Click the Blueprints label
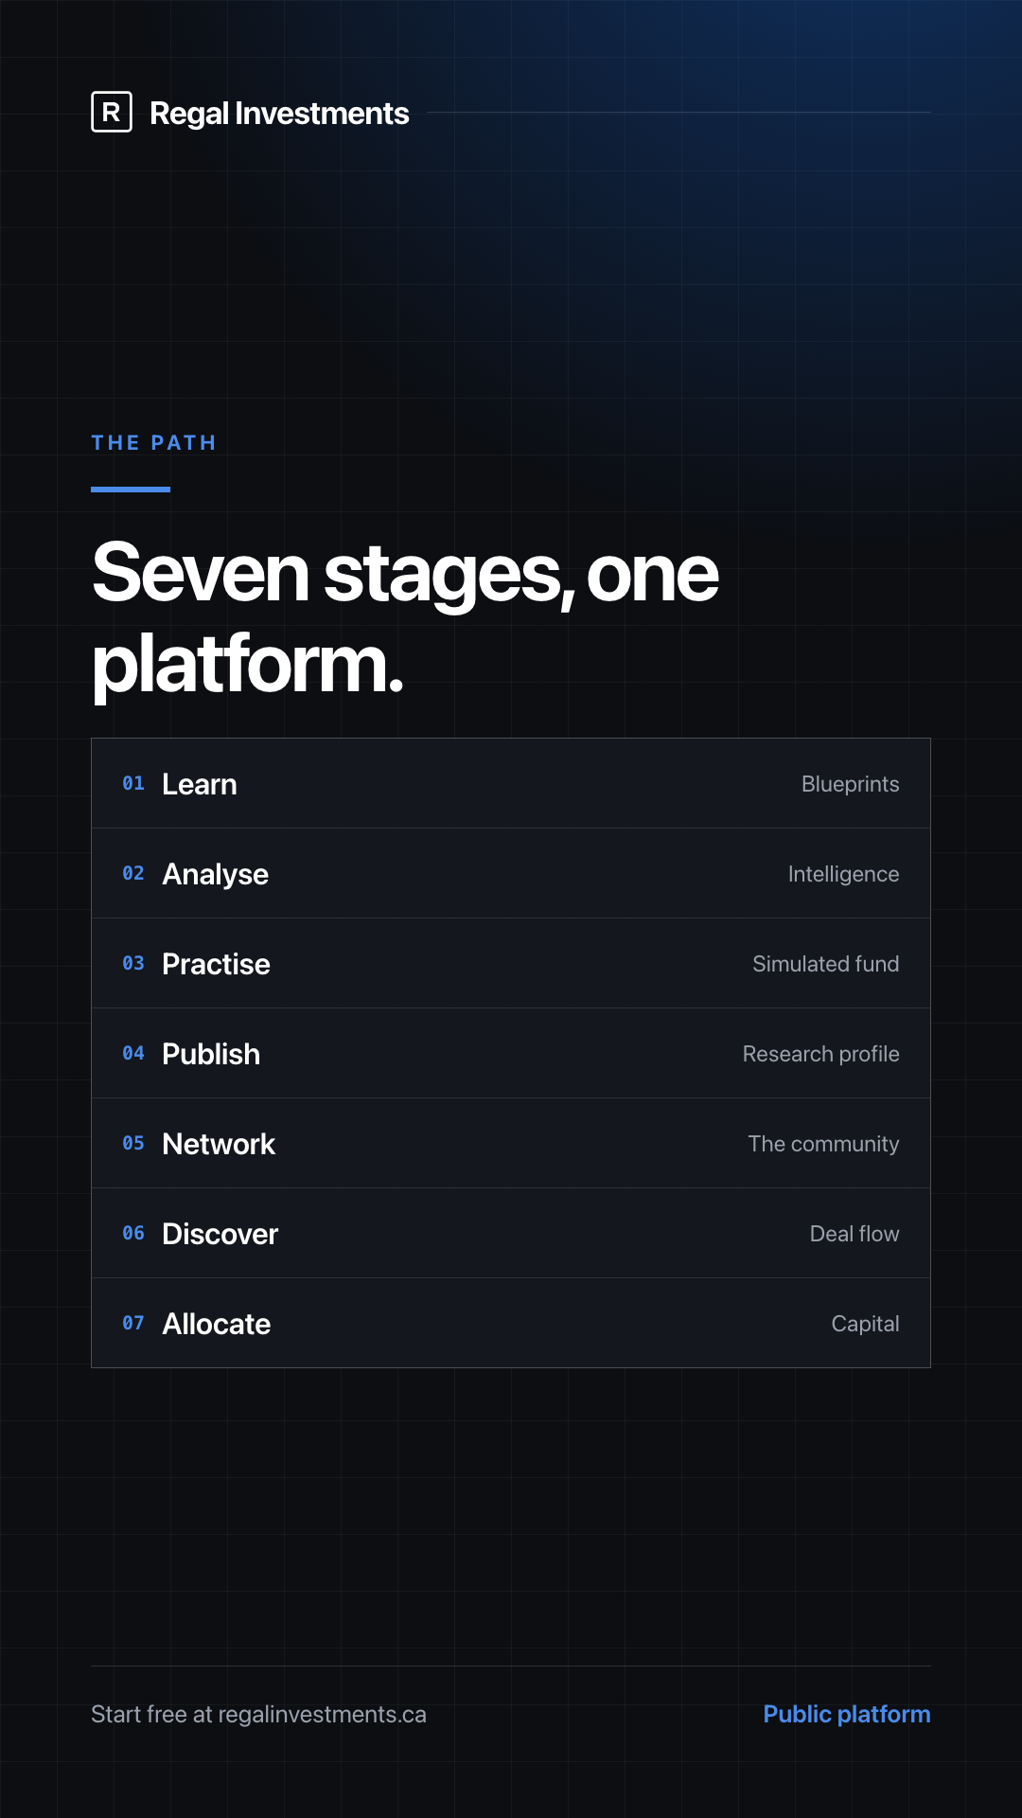Screen dimensions: 1022x1818 click(850, 784)
